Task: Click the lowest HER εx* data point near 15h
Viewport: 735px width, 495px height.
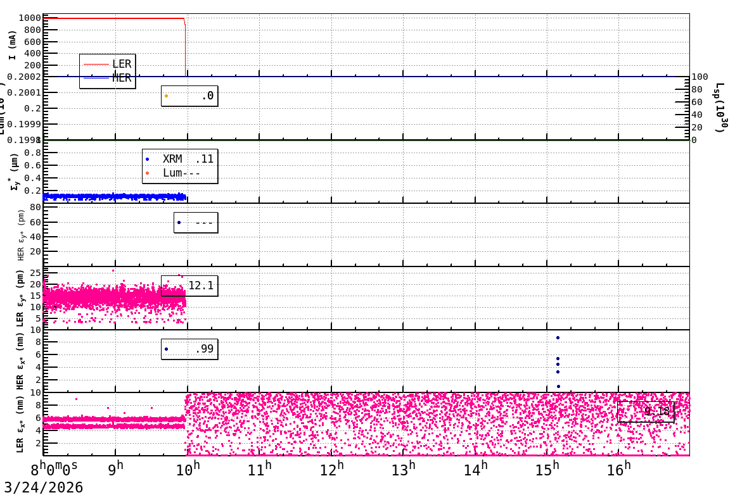Action: click(x=558, y=386)
